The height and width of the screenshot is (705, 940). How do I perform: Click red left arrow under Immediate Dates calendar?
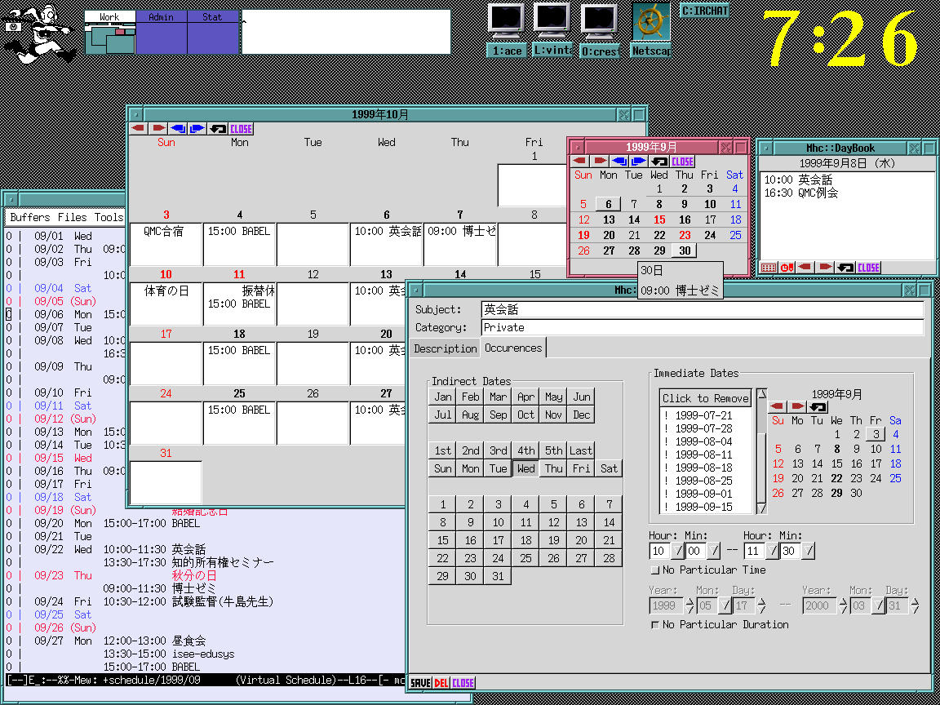click(x=778, y=407)
